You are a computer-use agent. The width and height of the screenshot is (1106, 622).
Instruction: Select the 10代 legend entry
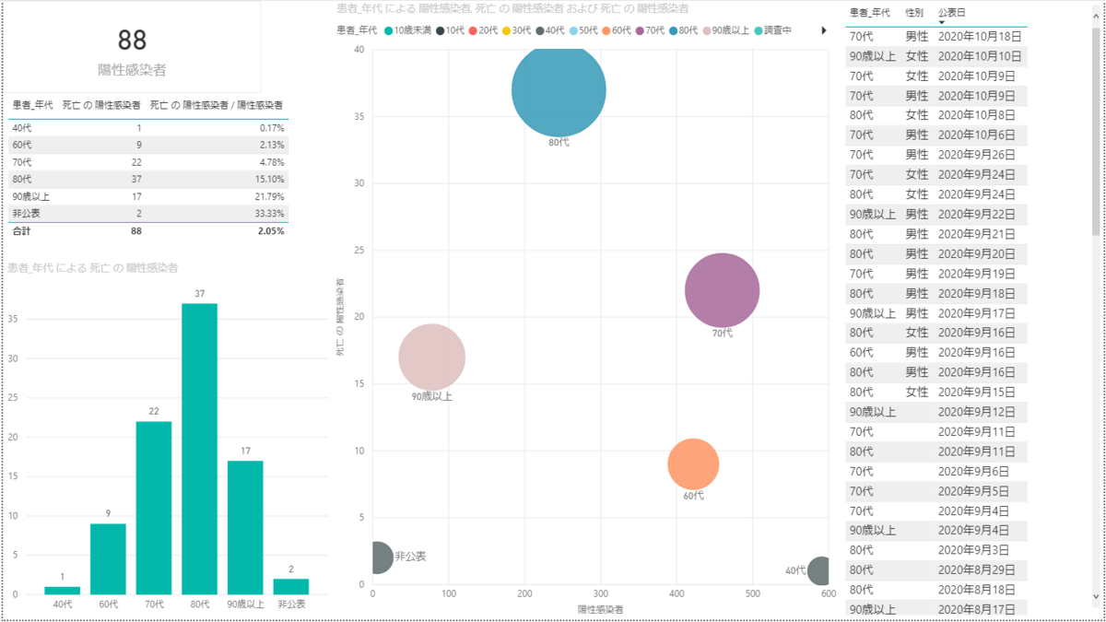(450, 30)
